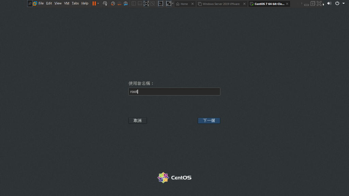Open the VM menu
Image resolution: width=349 pixels, height=196 pixels.
tap(66, 3)
